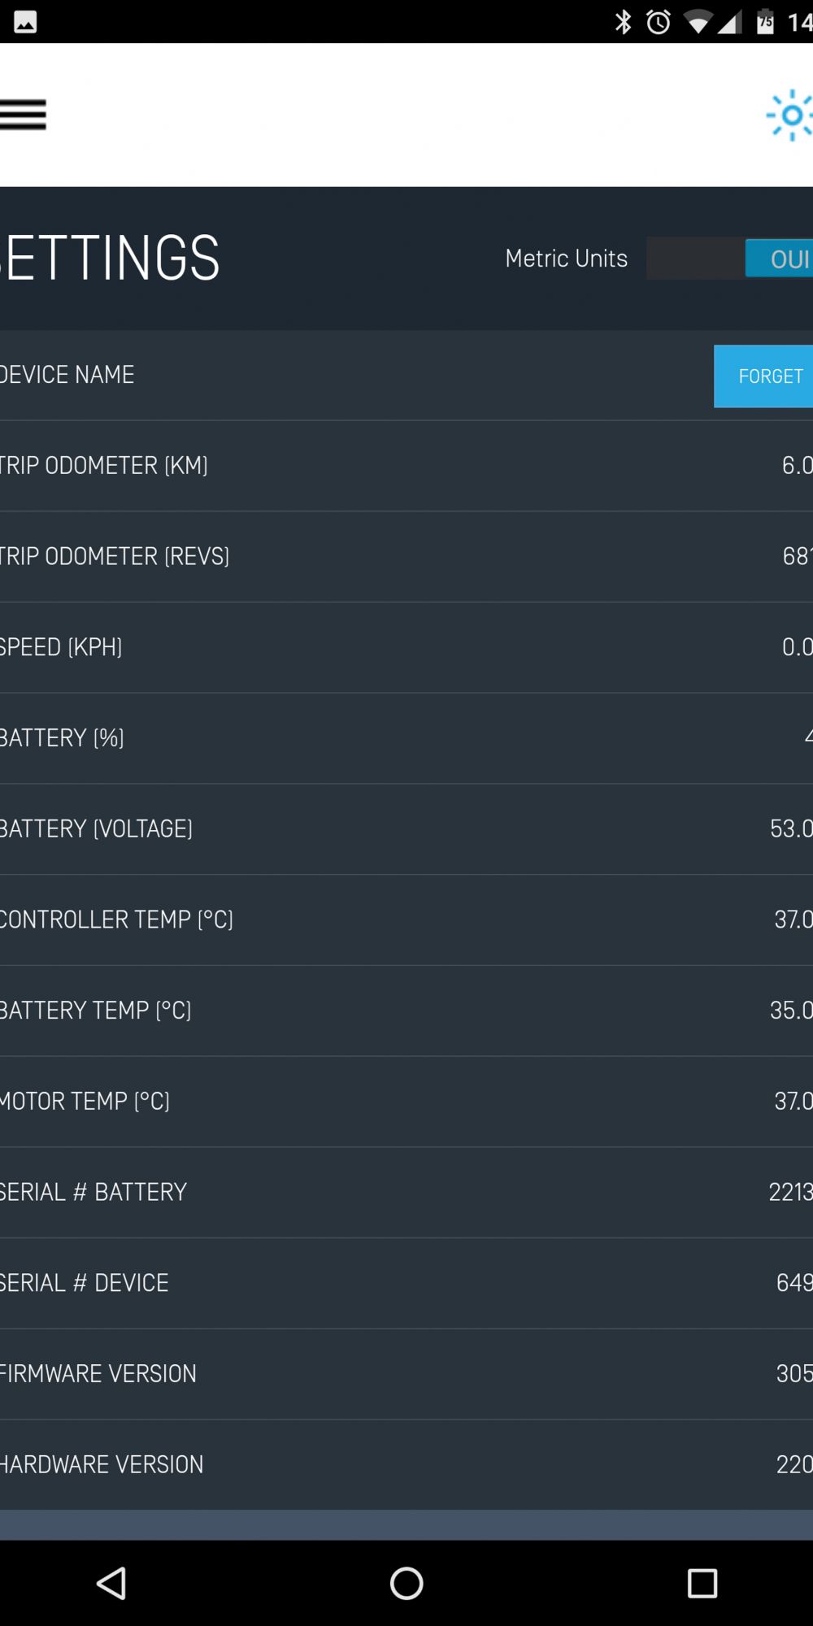Open the hamburger menu
This screenshot has width=813, height=1626.
pyautogui.click(x=23, y=115)
